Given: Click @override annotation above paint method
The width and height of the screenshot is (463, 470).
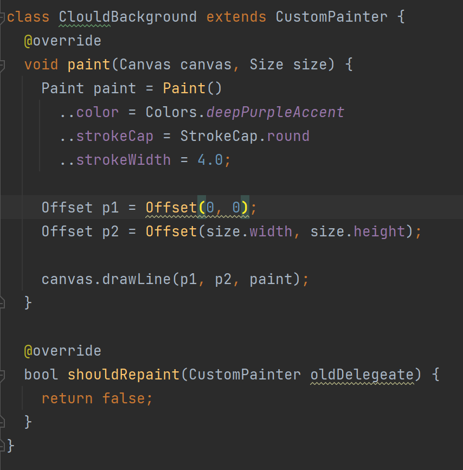Looking at the screenshot, I should pos(63,41).
